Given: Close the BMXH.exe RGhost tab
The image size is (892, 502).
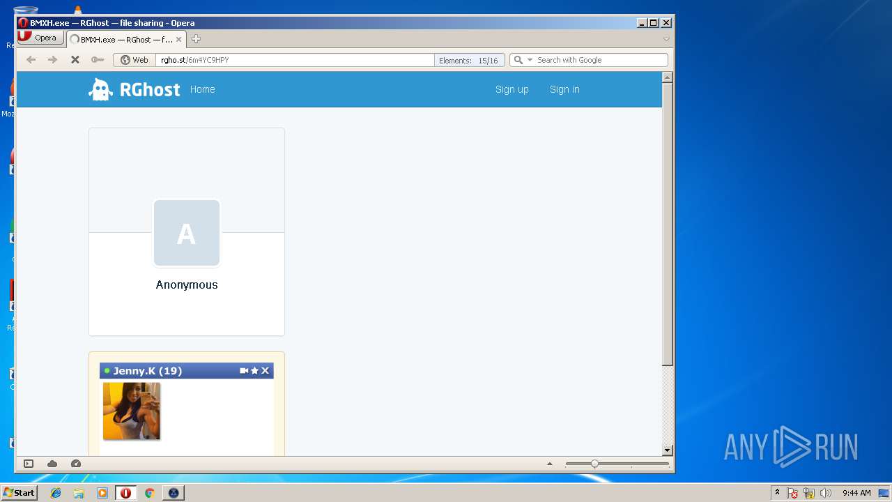Looking at the screenshot, I should [178, 40].
